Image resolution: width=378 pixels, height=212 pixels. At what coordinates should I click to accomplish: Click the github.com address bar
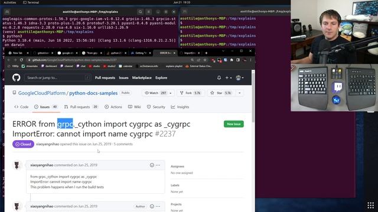109,60
